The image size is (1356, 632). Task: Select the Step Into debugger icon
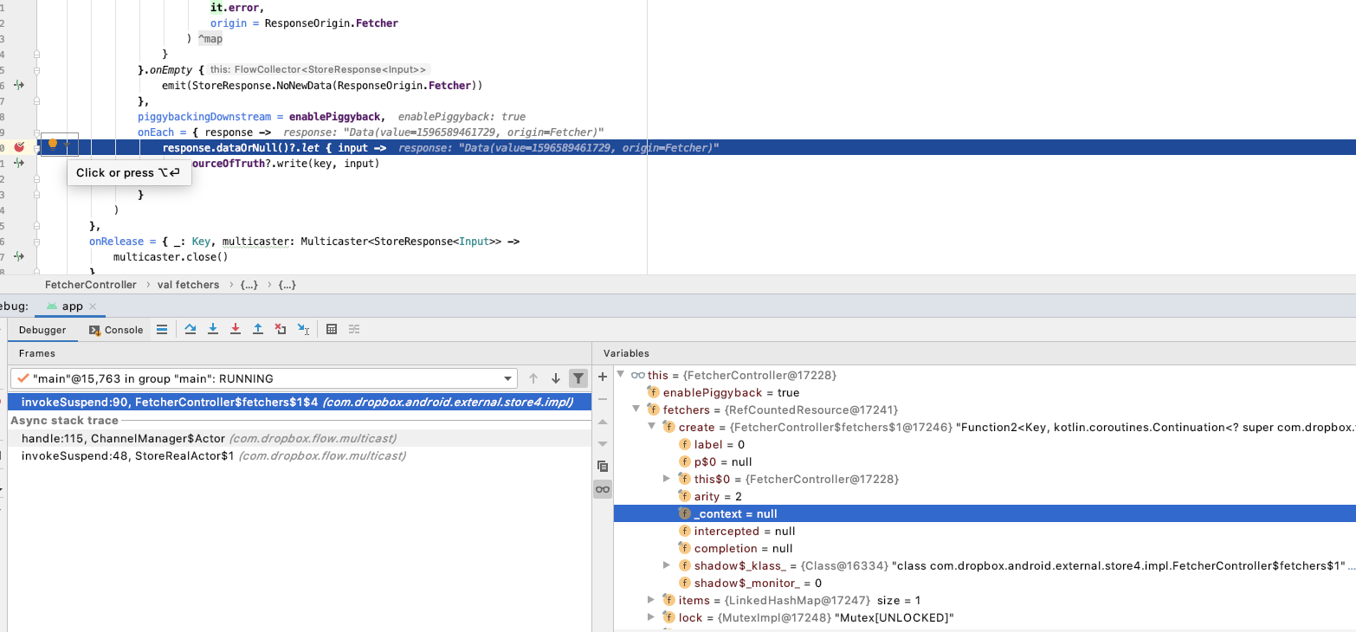[x=212, y=329]
